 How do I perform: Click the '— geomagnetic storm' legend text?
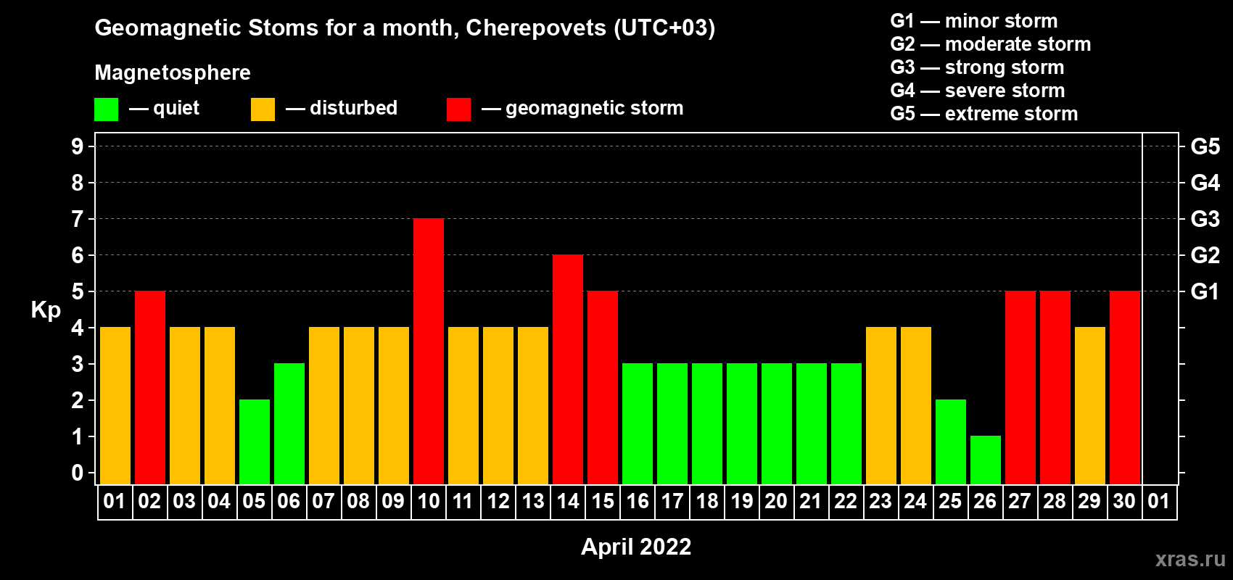582,109
